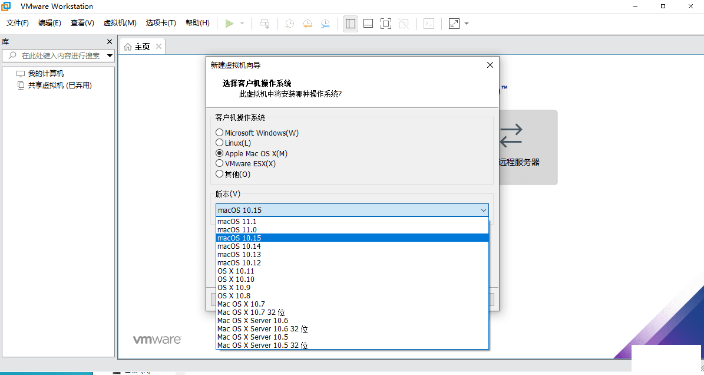
Task: Click the Revert to Snapshot icon
Action: coord(308,24)
